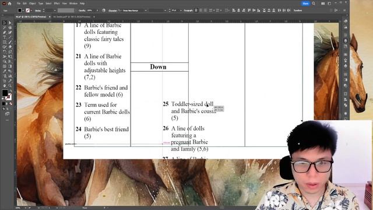
Task: Apply None mode below swatches
Action: [10, 104]
